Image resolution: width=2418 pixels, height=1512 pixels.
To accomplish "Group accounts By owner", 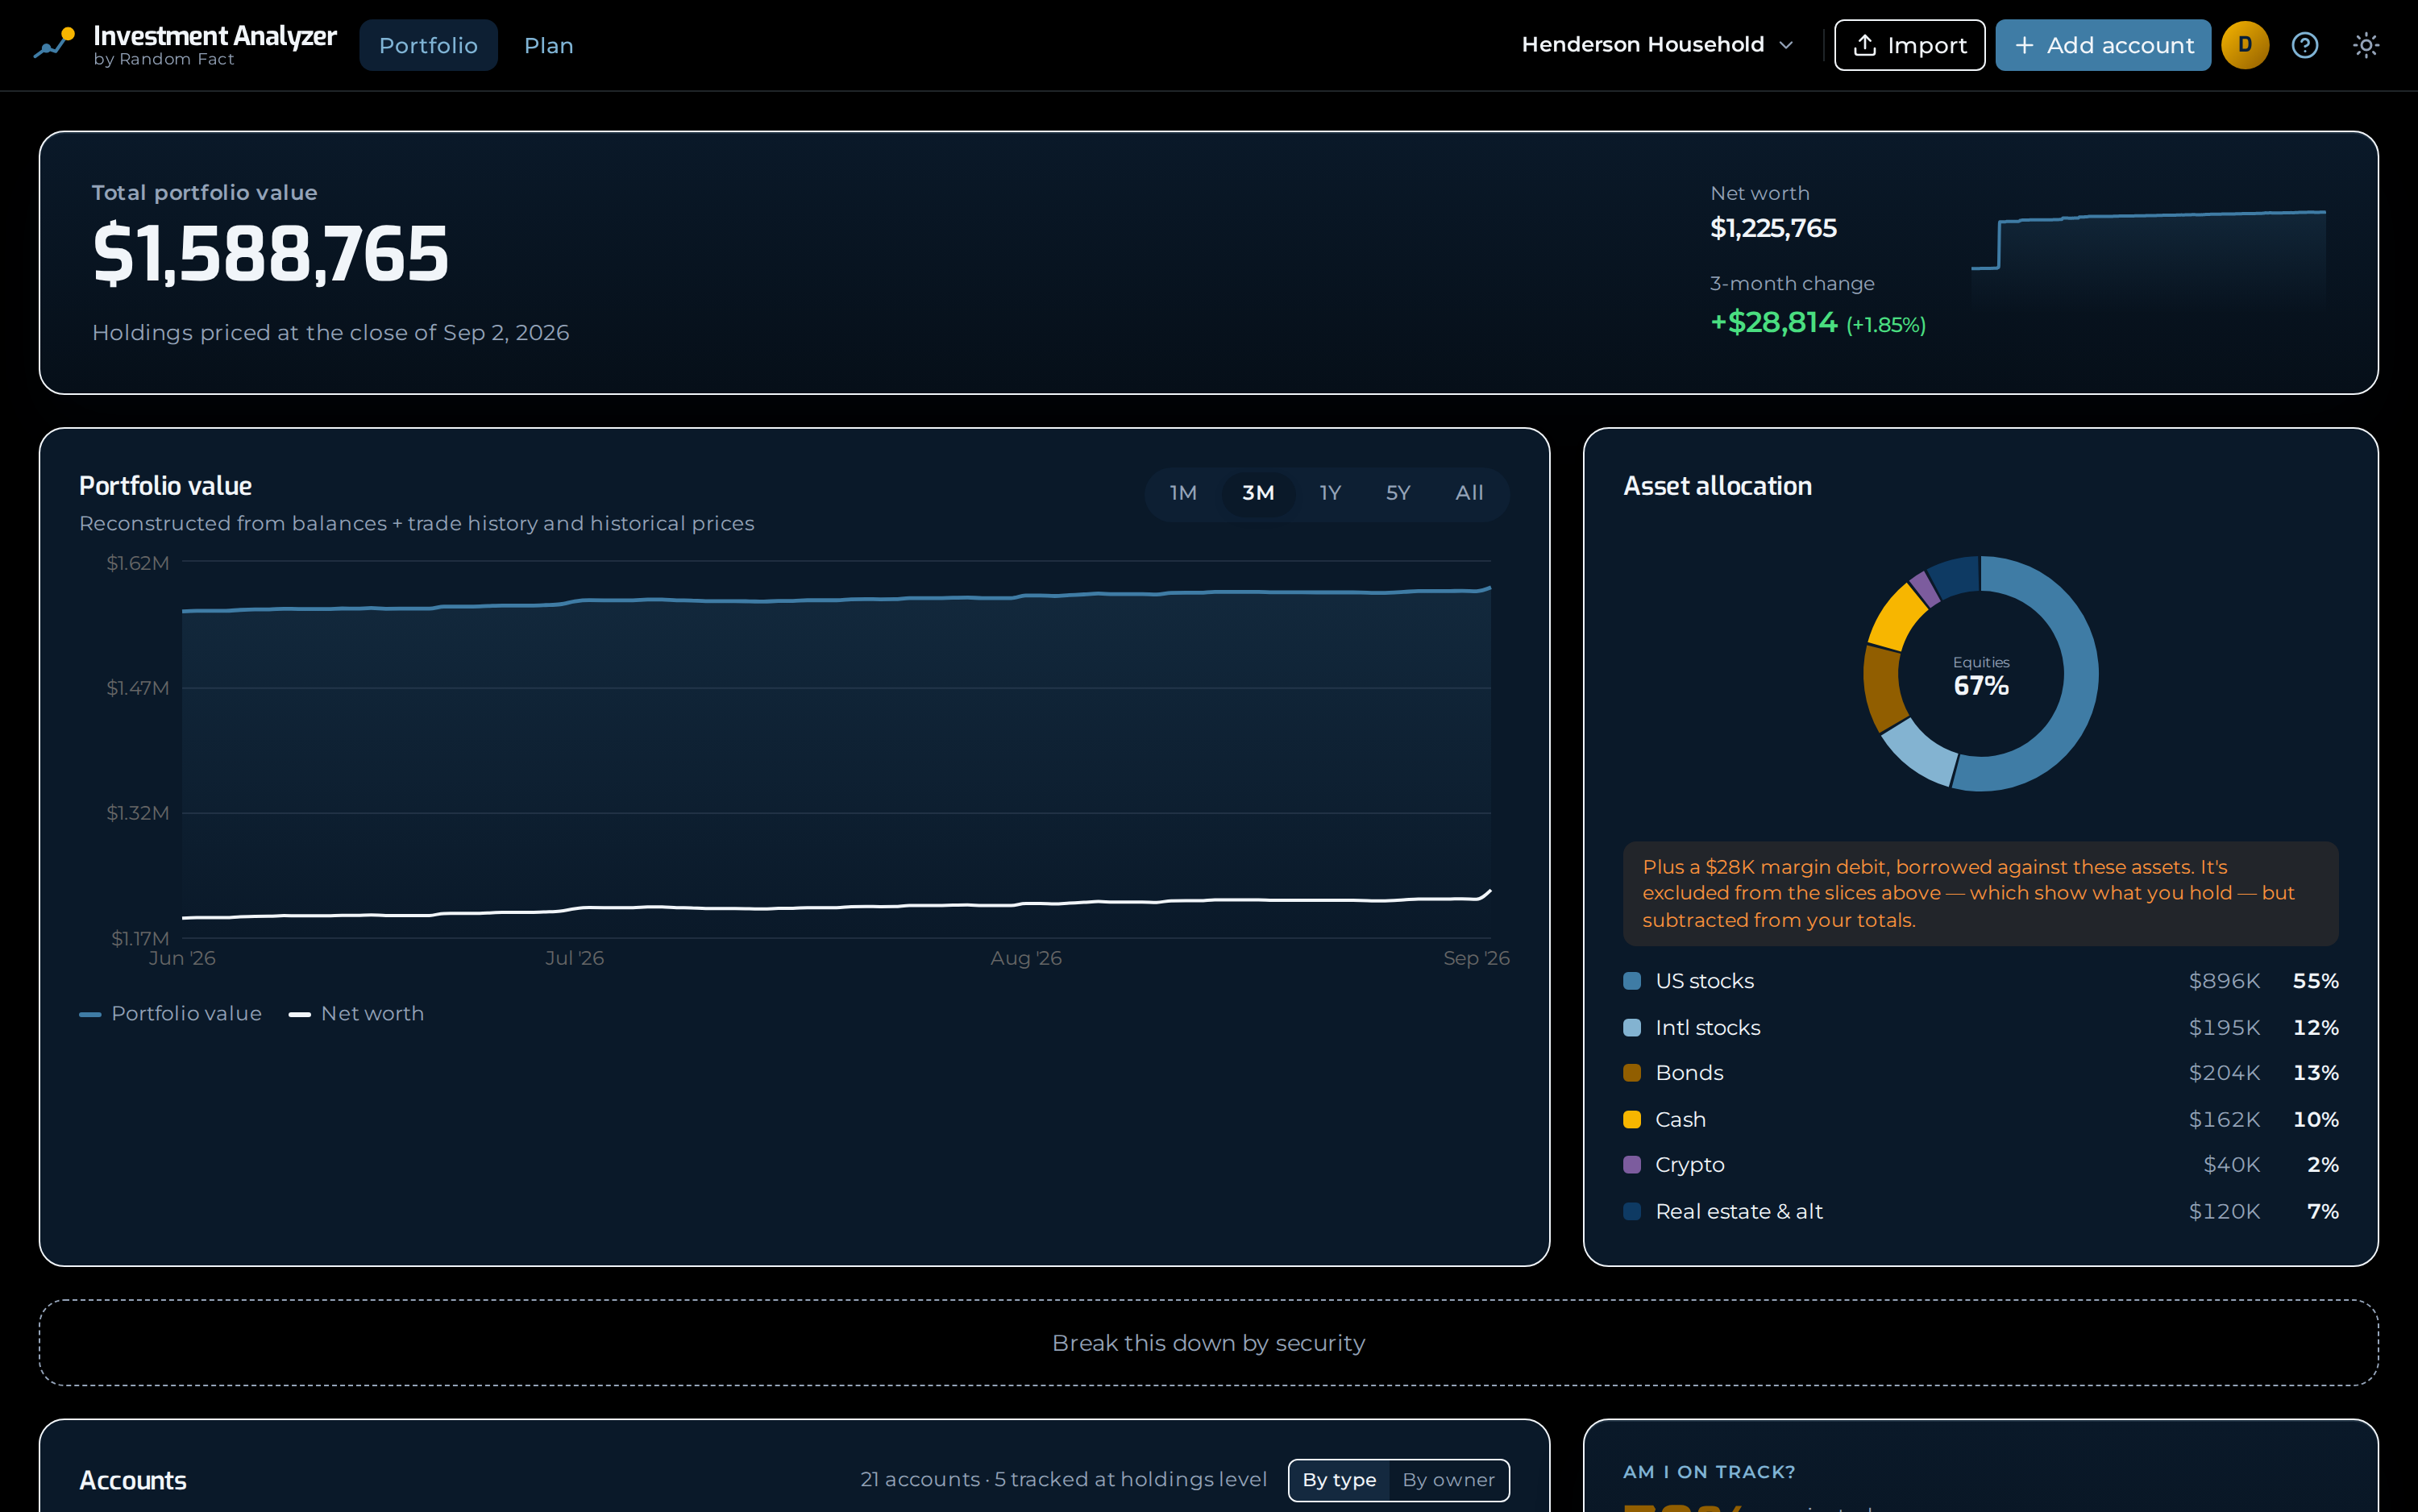I will 1448,1480.
